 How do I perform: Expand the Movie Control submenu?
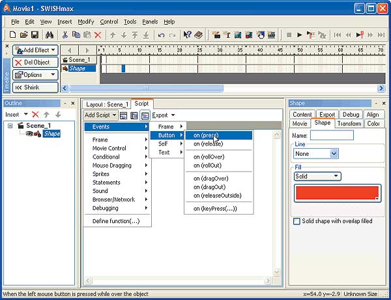[118, 148]
